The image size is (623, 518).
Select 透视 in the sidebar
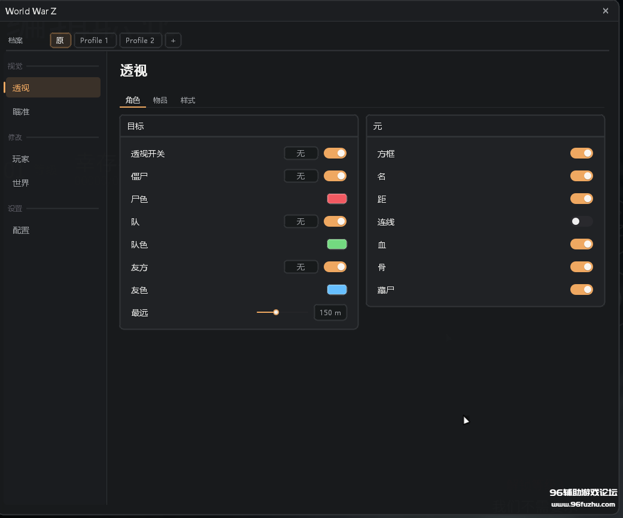coord(53,88)
